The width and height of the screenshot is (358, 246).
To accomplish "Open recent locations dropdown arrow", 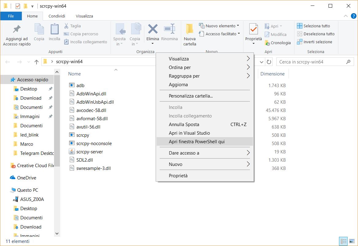I will [x=29, y=62].
